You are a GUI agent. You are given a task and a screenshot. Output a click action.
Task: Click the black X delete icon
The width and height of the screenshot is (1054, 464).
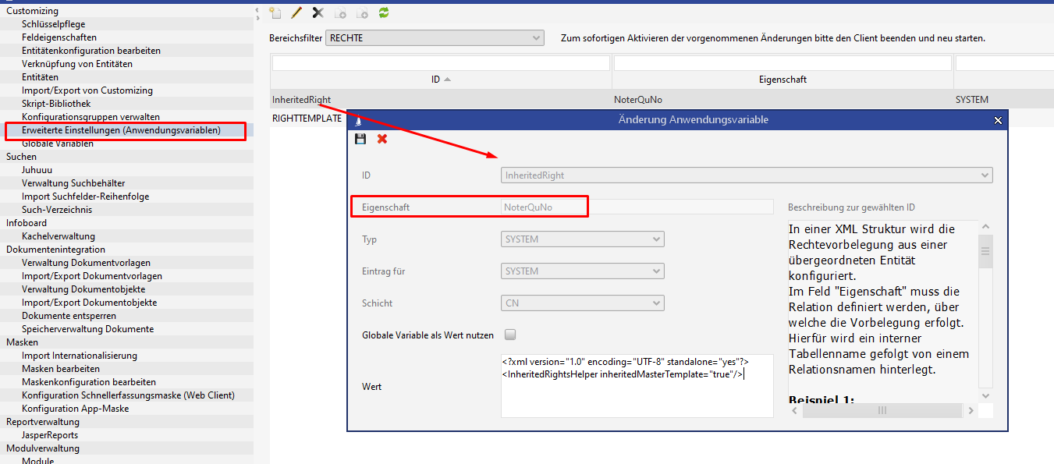tap(318, 12)
